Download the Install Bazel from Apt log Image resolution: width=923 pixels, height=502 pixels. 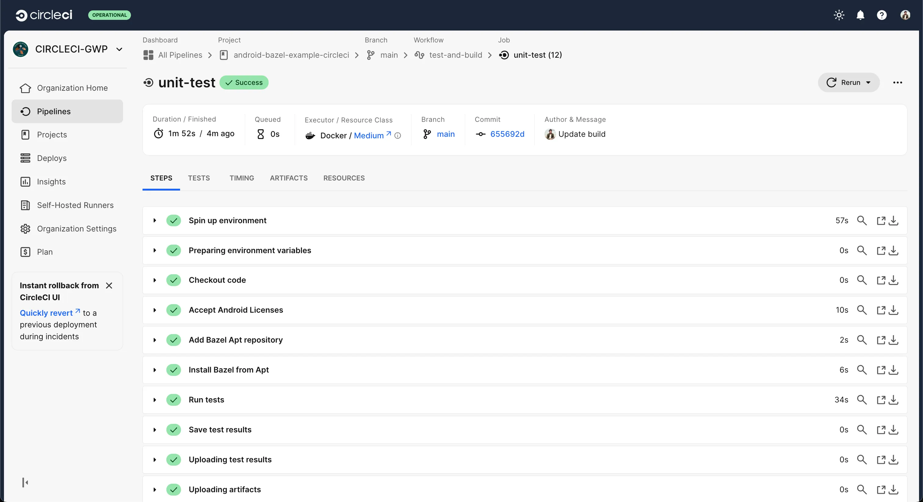tap(894, 370)
